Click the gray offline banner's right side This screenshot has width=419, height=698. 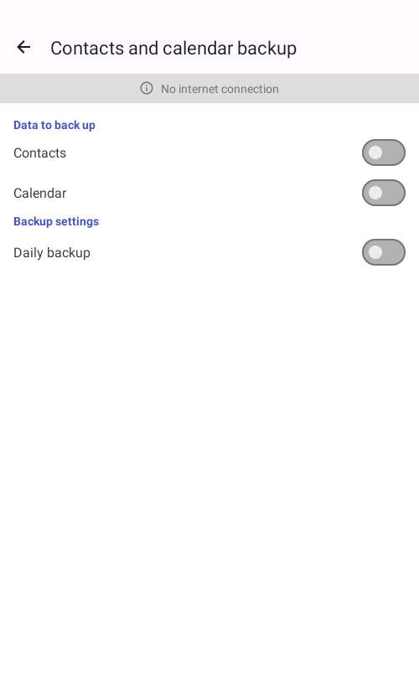pos(349,89)
